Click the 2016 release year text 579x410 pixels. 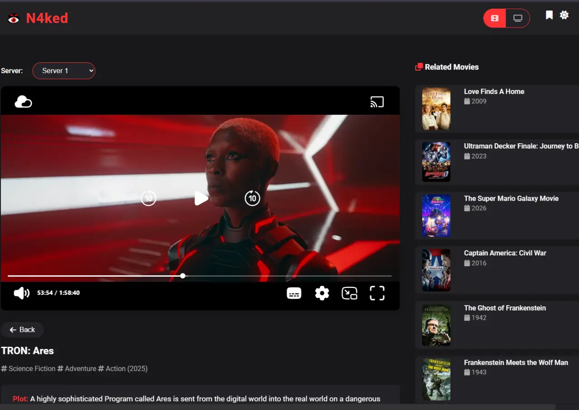coord(479,263)
